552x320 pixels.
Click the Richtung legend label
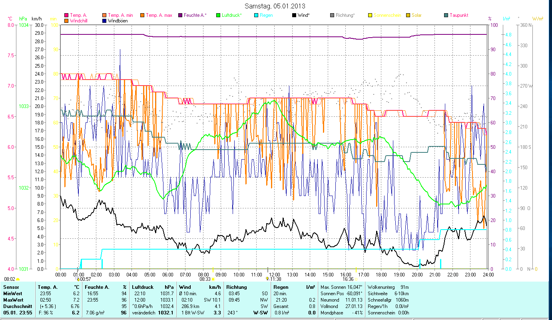tap(346, 16)
